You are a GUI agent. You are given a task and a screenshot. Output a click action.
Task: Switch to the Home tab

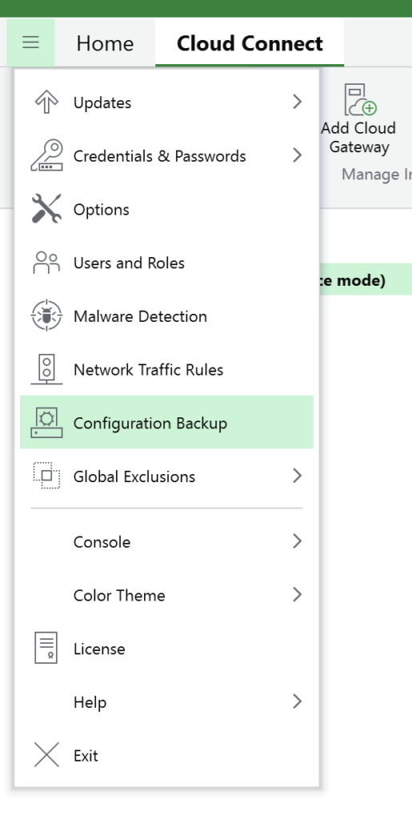coord(105,43)
